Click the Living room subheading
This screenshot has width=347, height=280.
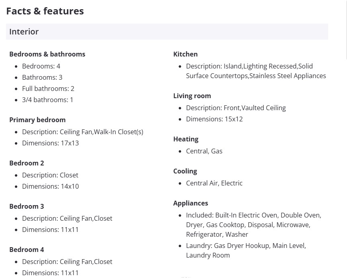click(192, 96)
